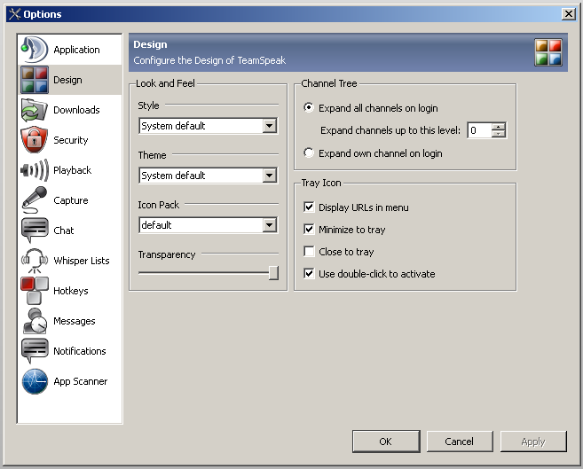Screen dimensions: 583x469
Task: Click the Capture microphone icon
Action: [x=35, y=200]
